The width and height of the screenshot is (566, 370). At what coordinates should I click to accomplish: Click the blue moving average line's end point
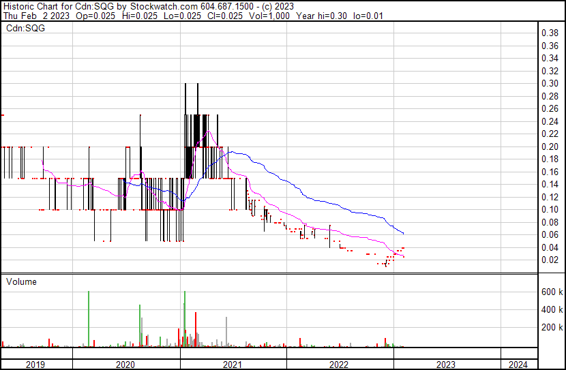pyautogui.click(x=404, y=234)
